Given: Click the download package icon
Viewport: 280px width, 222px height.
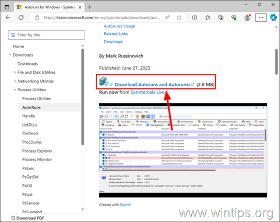Looking at the screenshot, I should point(104,82).
